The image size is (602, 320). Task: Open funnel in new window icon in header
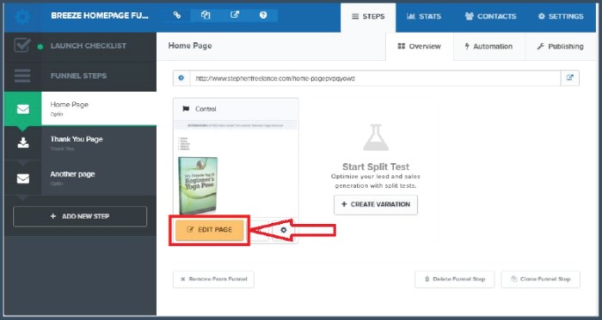[x=235, y=15]
